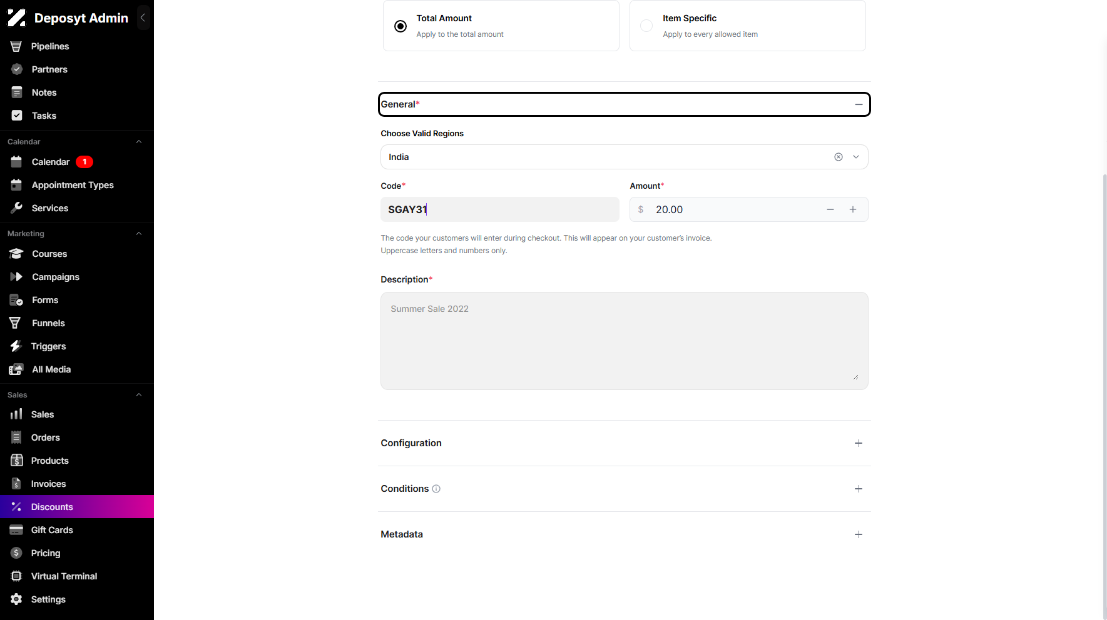Decrease the amount with minus button
Viewport: 1107px width, 620px height.
coord(830,209)
